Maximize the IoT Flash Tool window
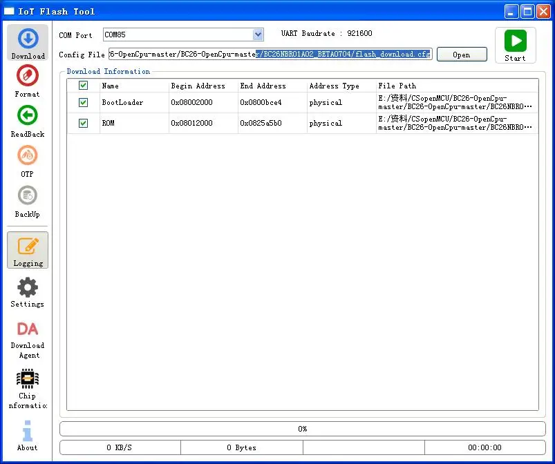The width and height of the screenshot is (555, 464). [527, 11]
